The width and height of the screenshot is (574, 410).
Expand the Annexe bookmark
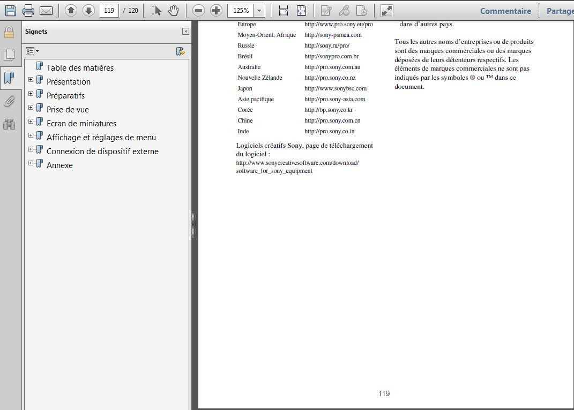[x=31, y=163]
